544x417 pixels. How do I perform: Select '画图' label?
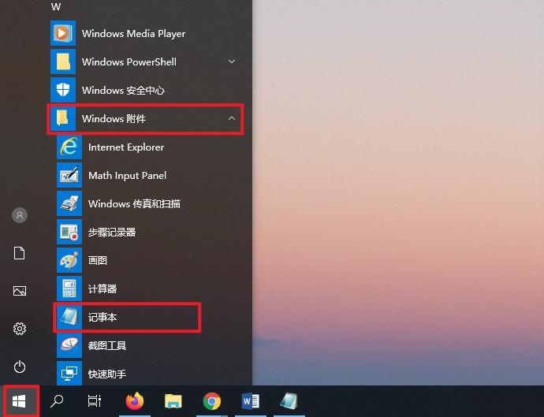click(98, 261)
